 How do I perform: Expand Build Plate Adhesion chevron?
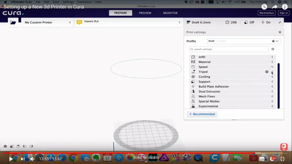(x=272, y=87)
